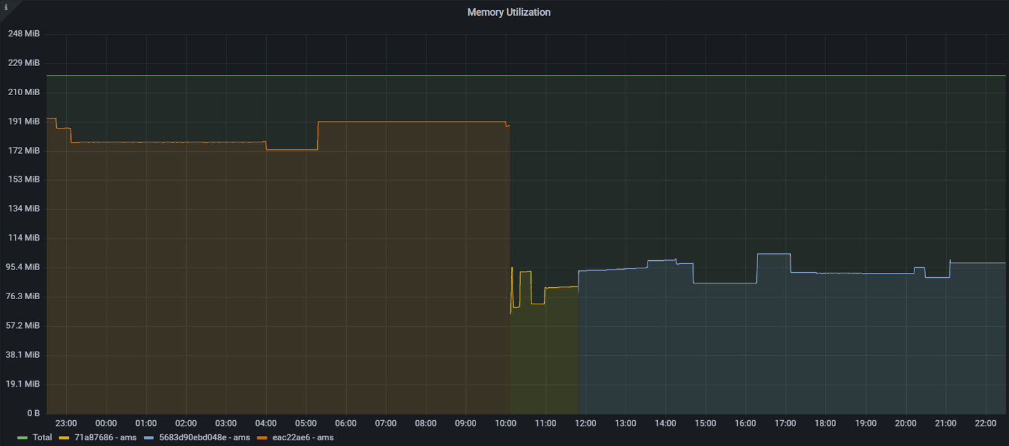The image size is (1009, 446).
Task: Click the green Total legend color swatch
Action: pos(23,438)
